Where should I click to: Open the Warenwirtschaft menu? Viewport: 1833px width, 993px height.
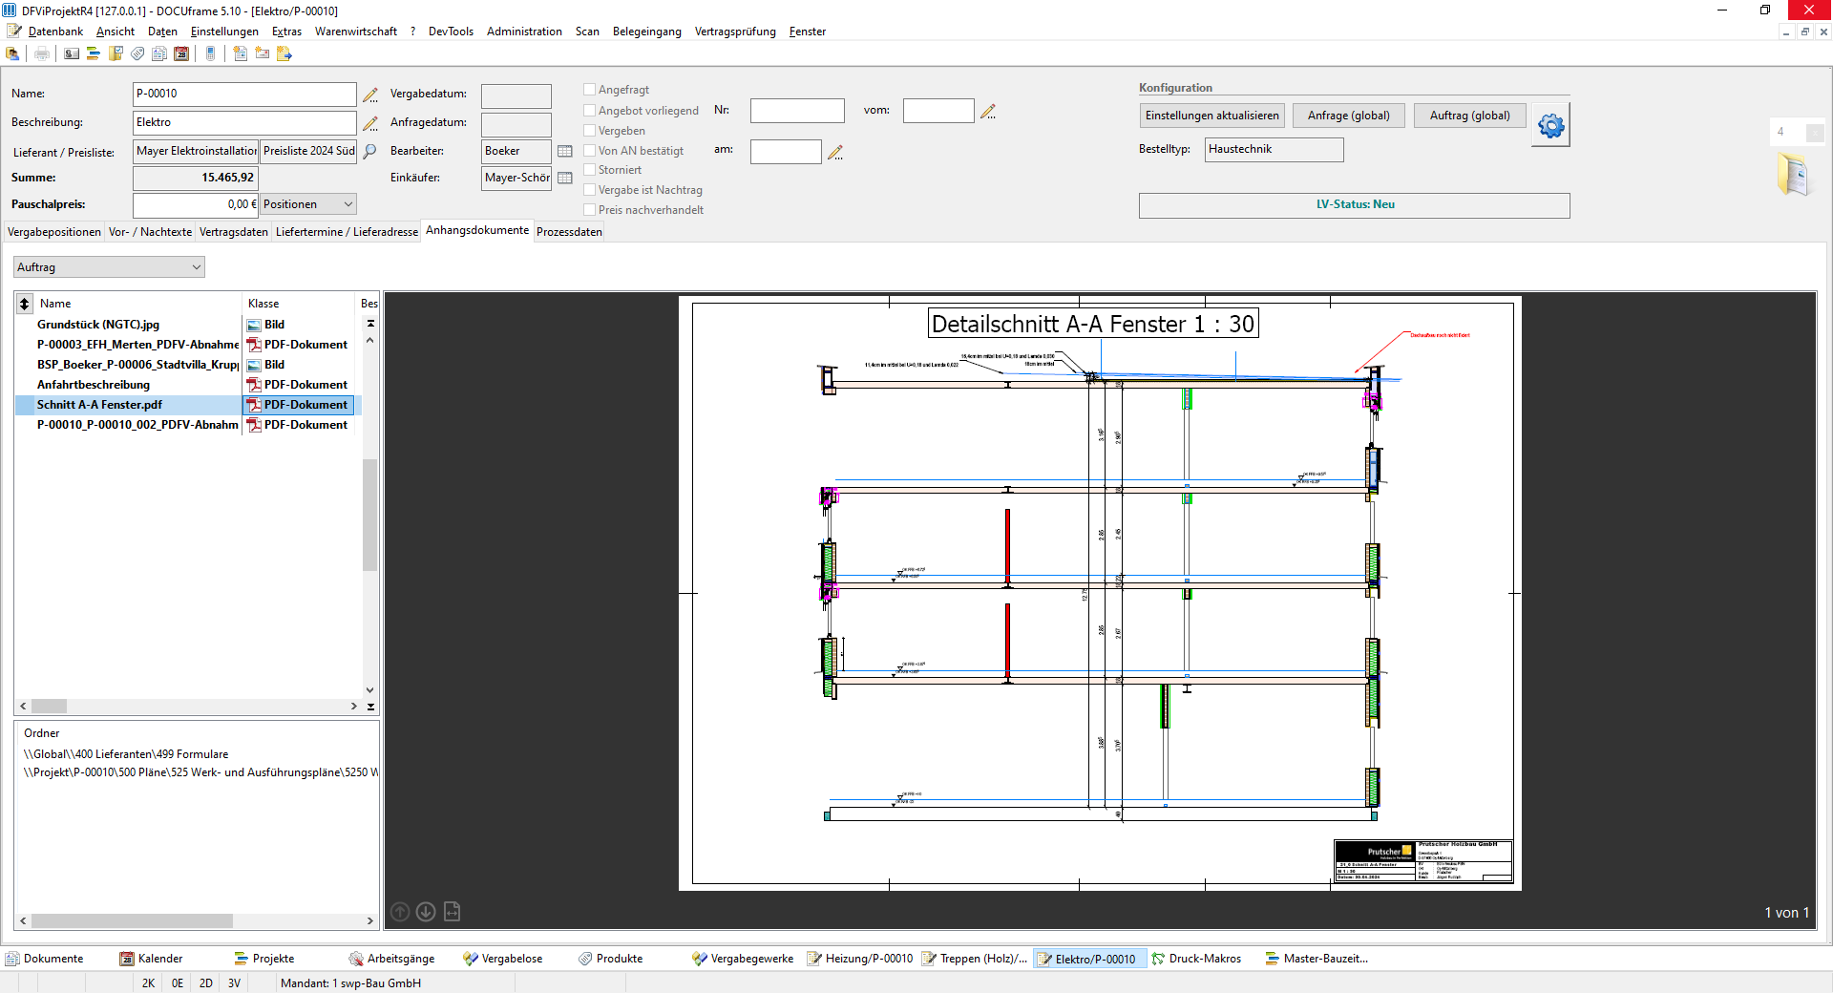pyautogui.click(x=356, y=32)
